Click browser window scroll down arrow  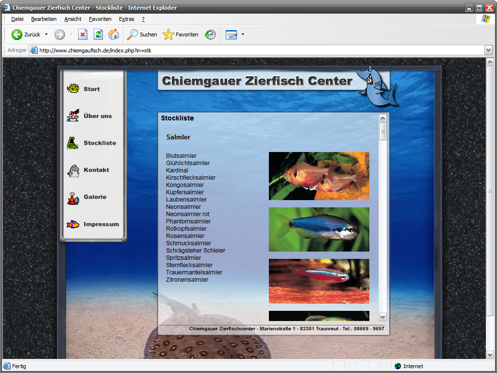point(490,355)
